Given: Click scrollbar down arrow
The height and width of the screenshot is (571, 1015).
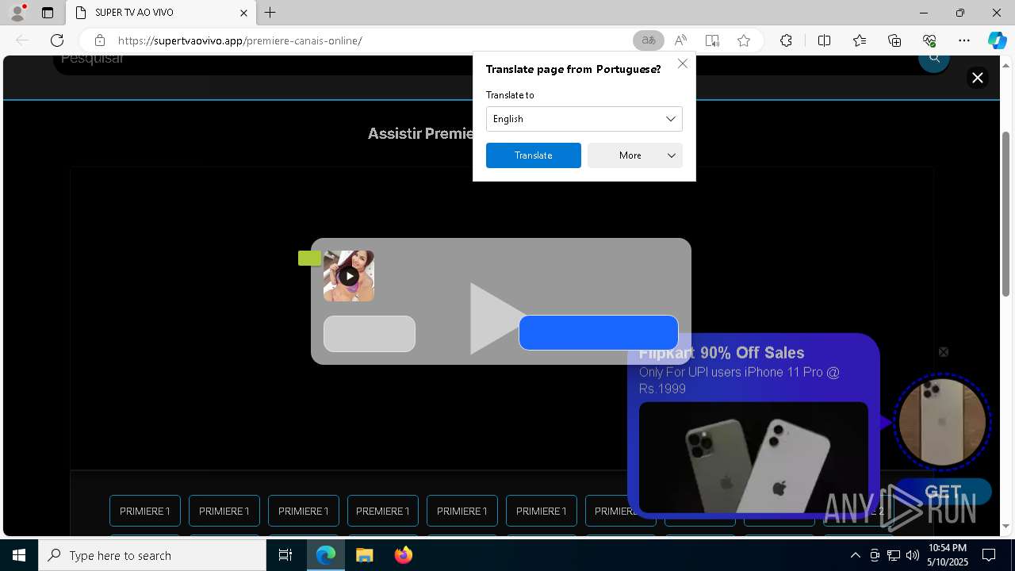Looking at the screenshot, I should pos(1006,526).
